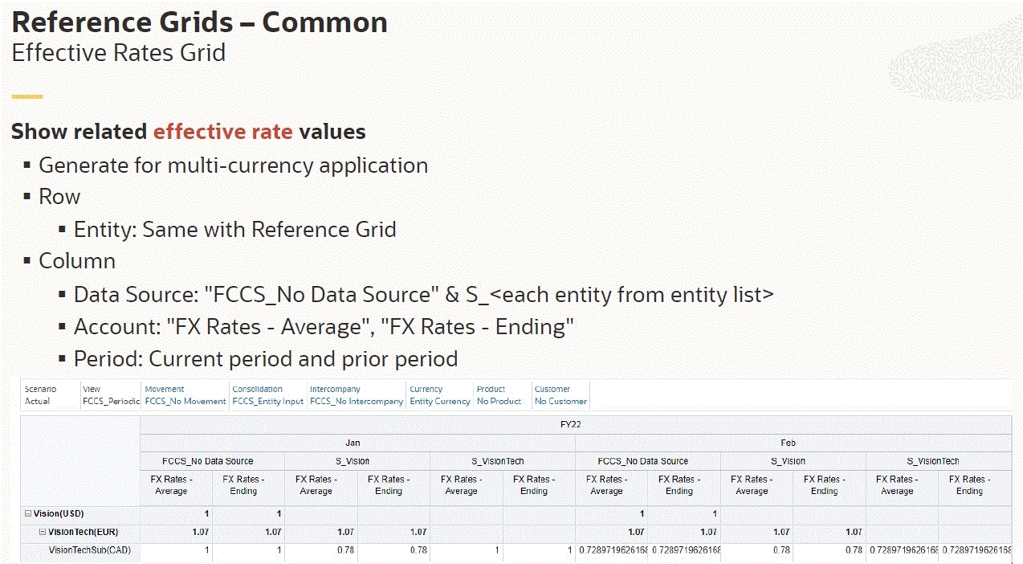Click VisionTechSub(CAD) Feb S_VisionTech Average 0.7289 cell

tap(903, 550)
